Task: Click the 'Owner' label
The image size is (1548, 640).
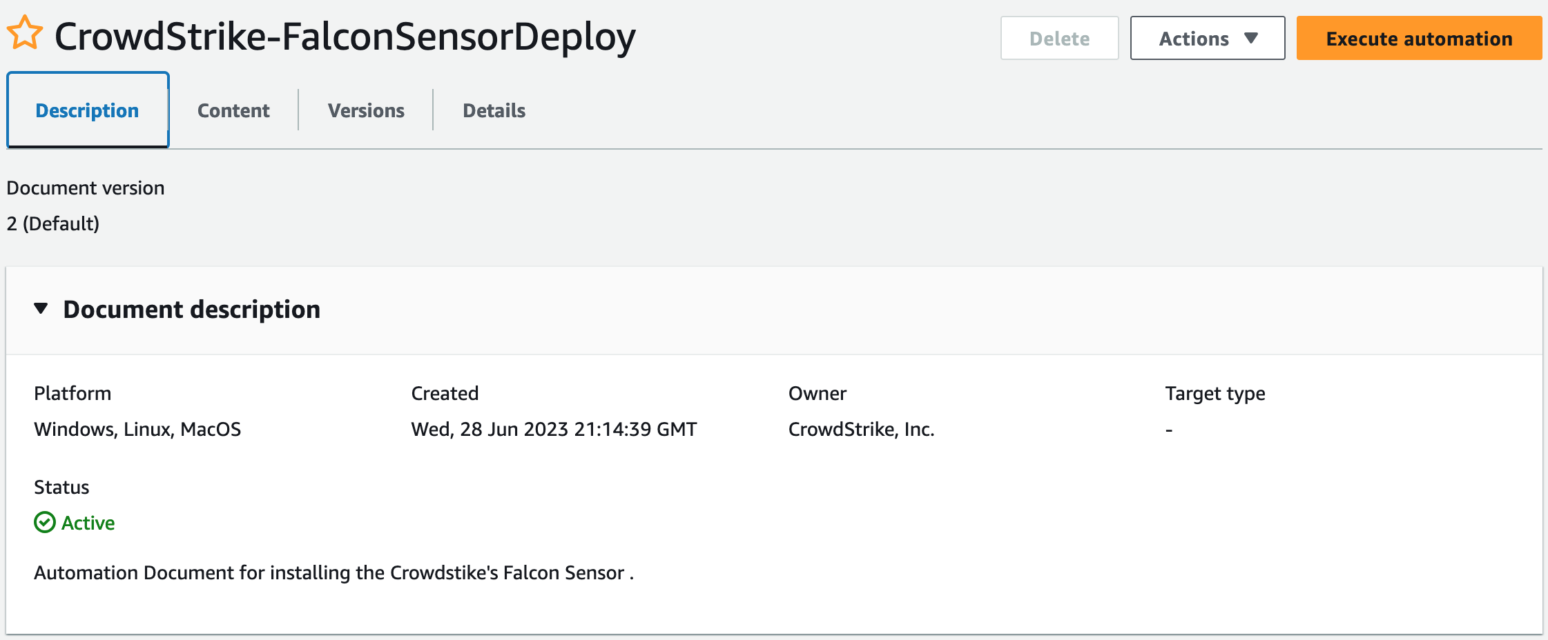Action: click(817, 393)
